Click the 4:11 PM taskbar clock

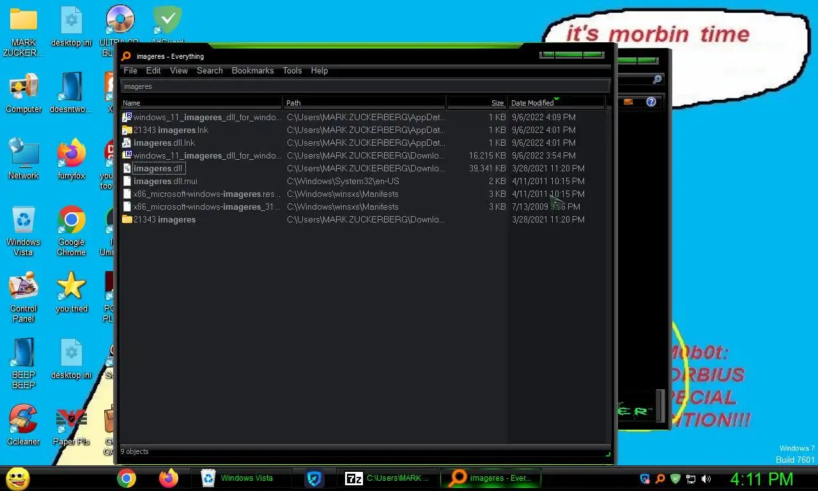[762, 479]
